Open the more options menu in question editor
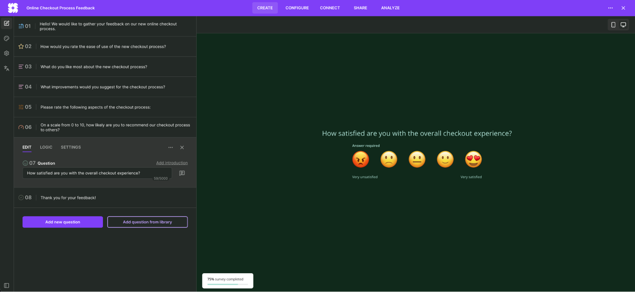This screenshot has width=635, height=292. click(x=171, y=147)
